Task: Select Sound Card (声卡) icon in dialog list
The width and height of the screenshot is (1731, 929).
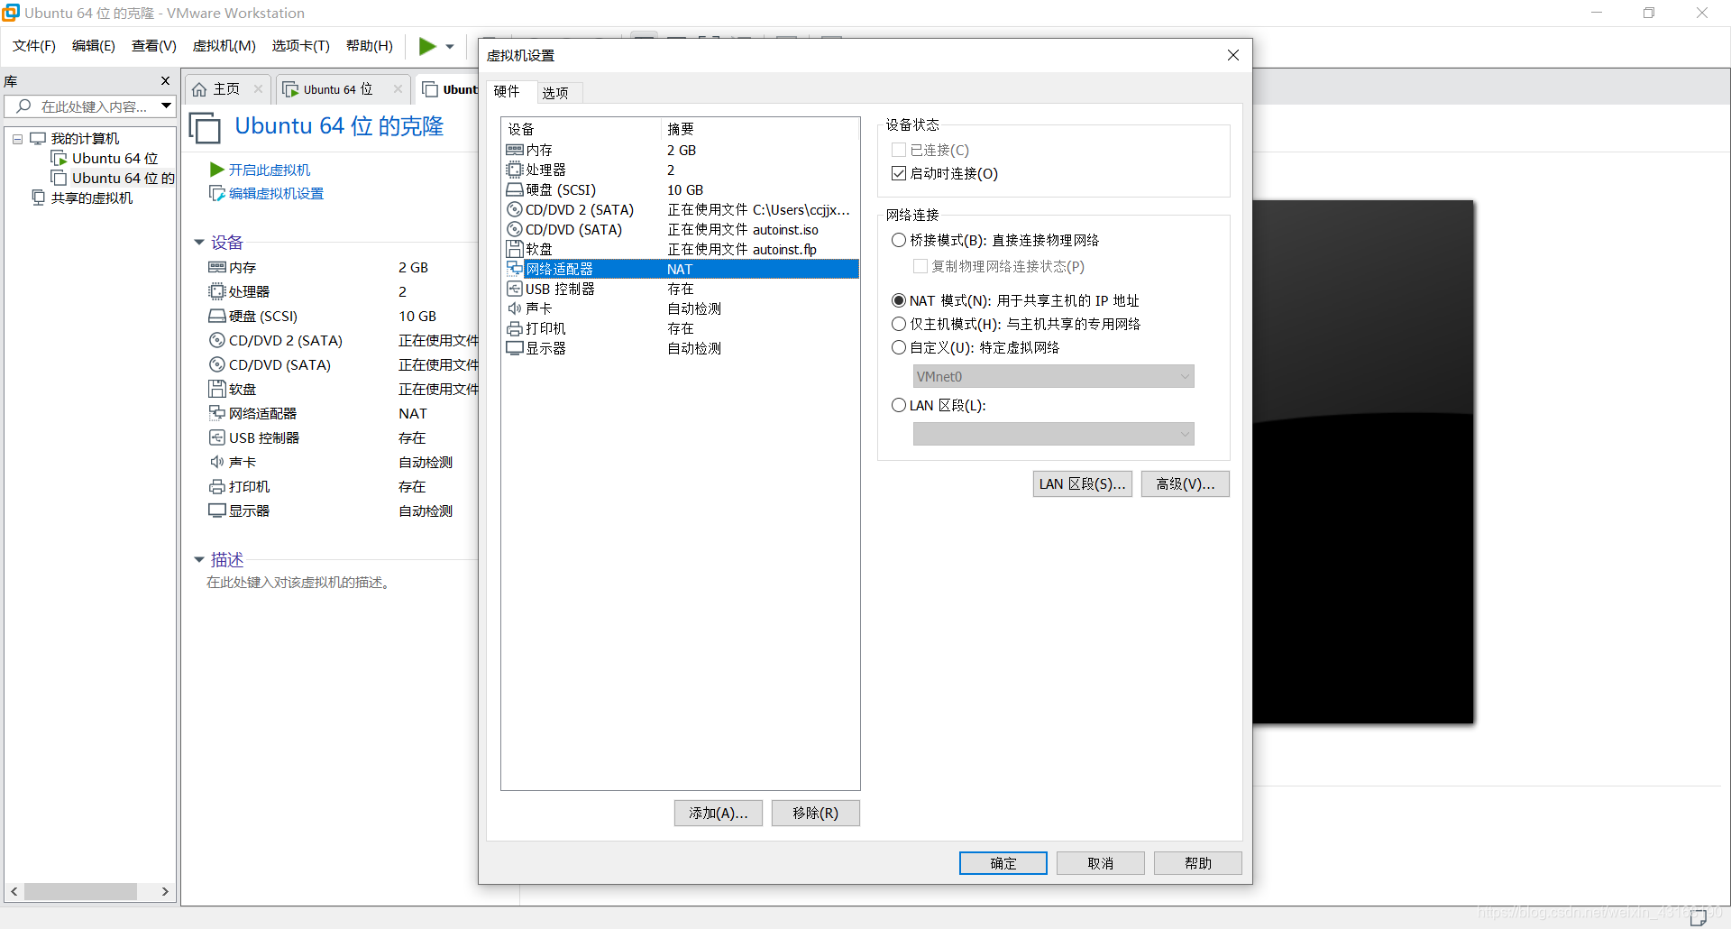Action: coord(515,308)
